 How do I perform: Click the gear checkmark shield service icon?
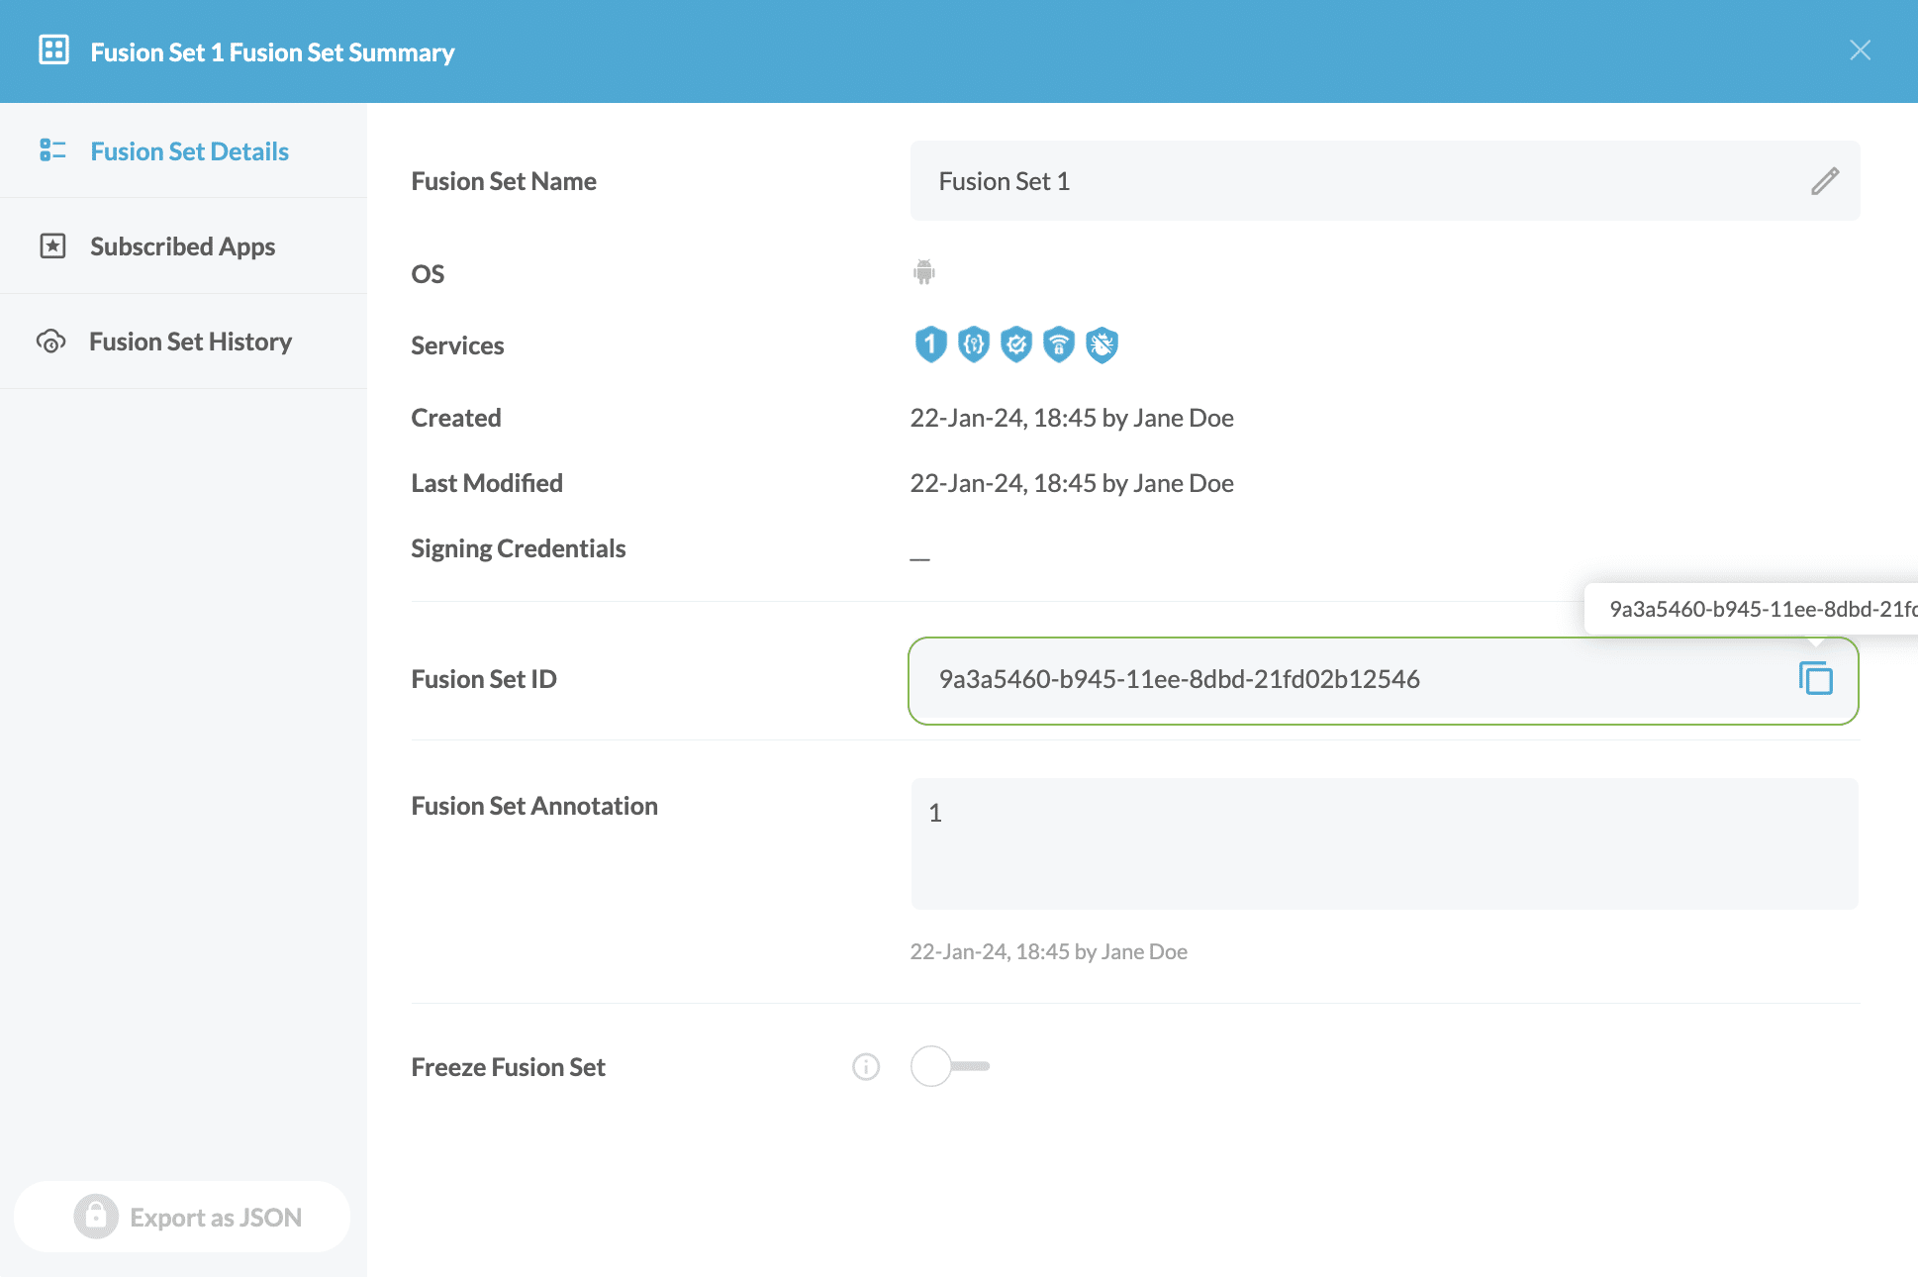[1016, 344]
